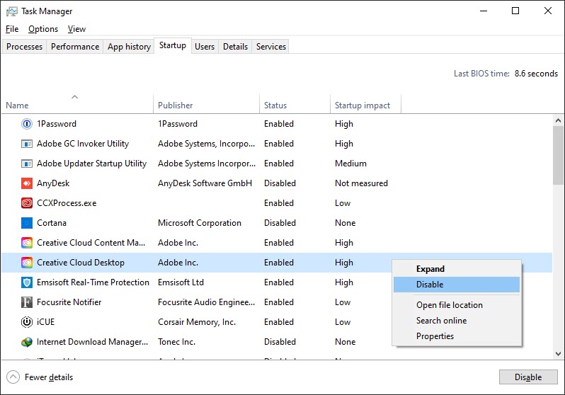Sort by the Publisher column header
The width and height of the screenshot is (565, 395).
(x=207, y=104)
